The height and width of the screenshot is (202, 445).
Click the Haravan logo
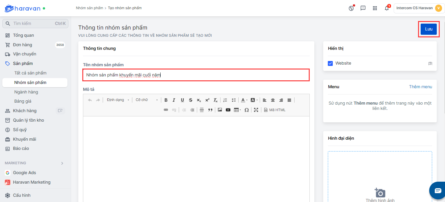click(22, 8)
